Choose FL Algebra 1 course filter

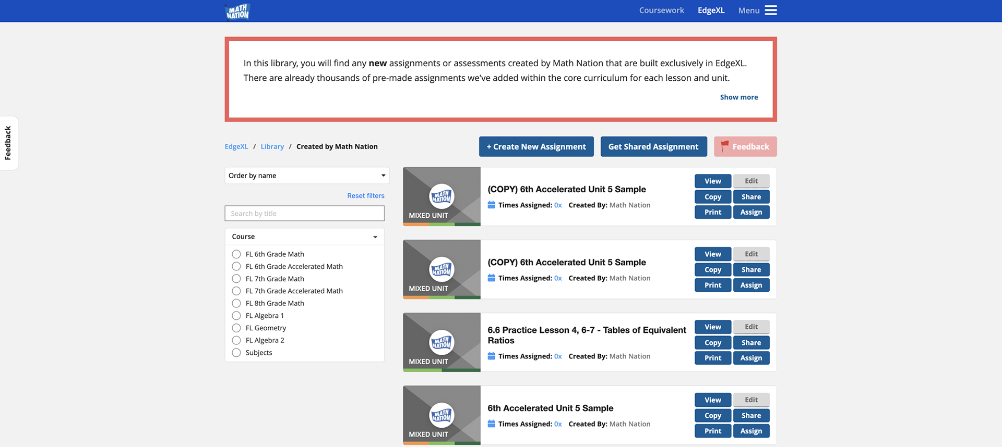click(236, 316)
